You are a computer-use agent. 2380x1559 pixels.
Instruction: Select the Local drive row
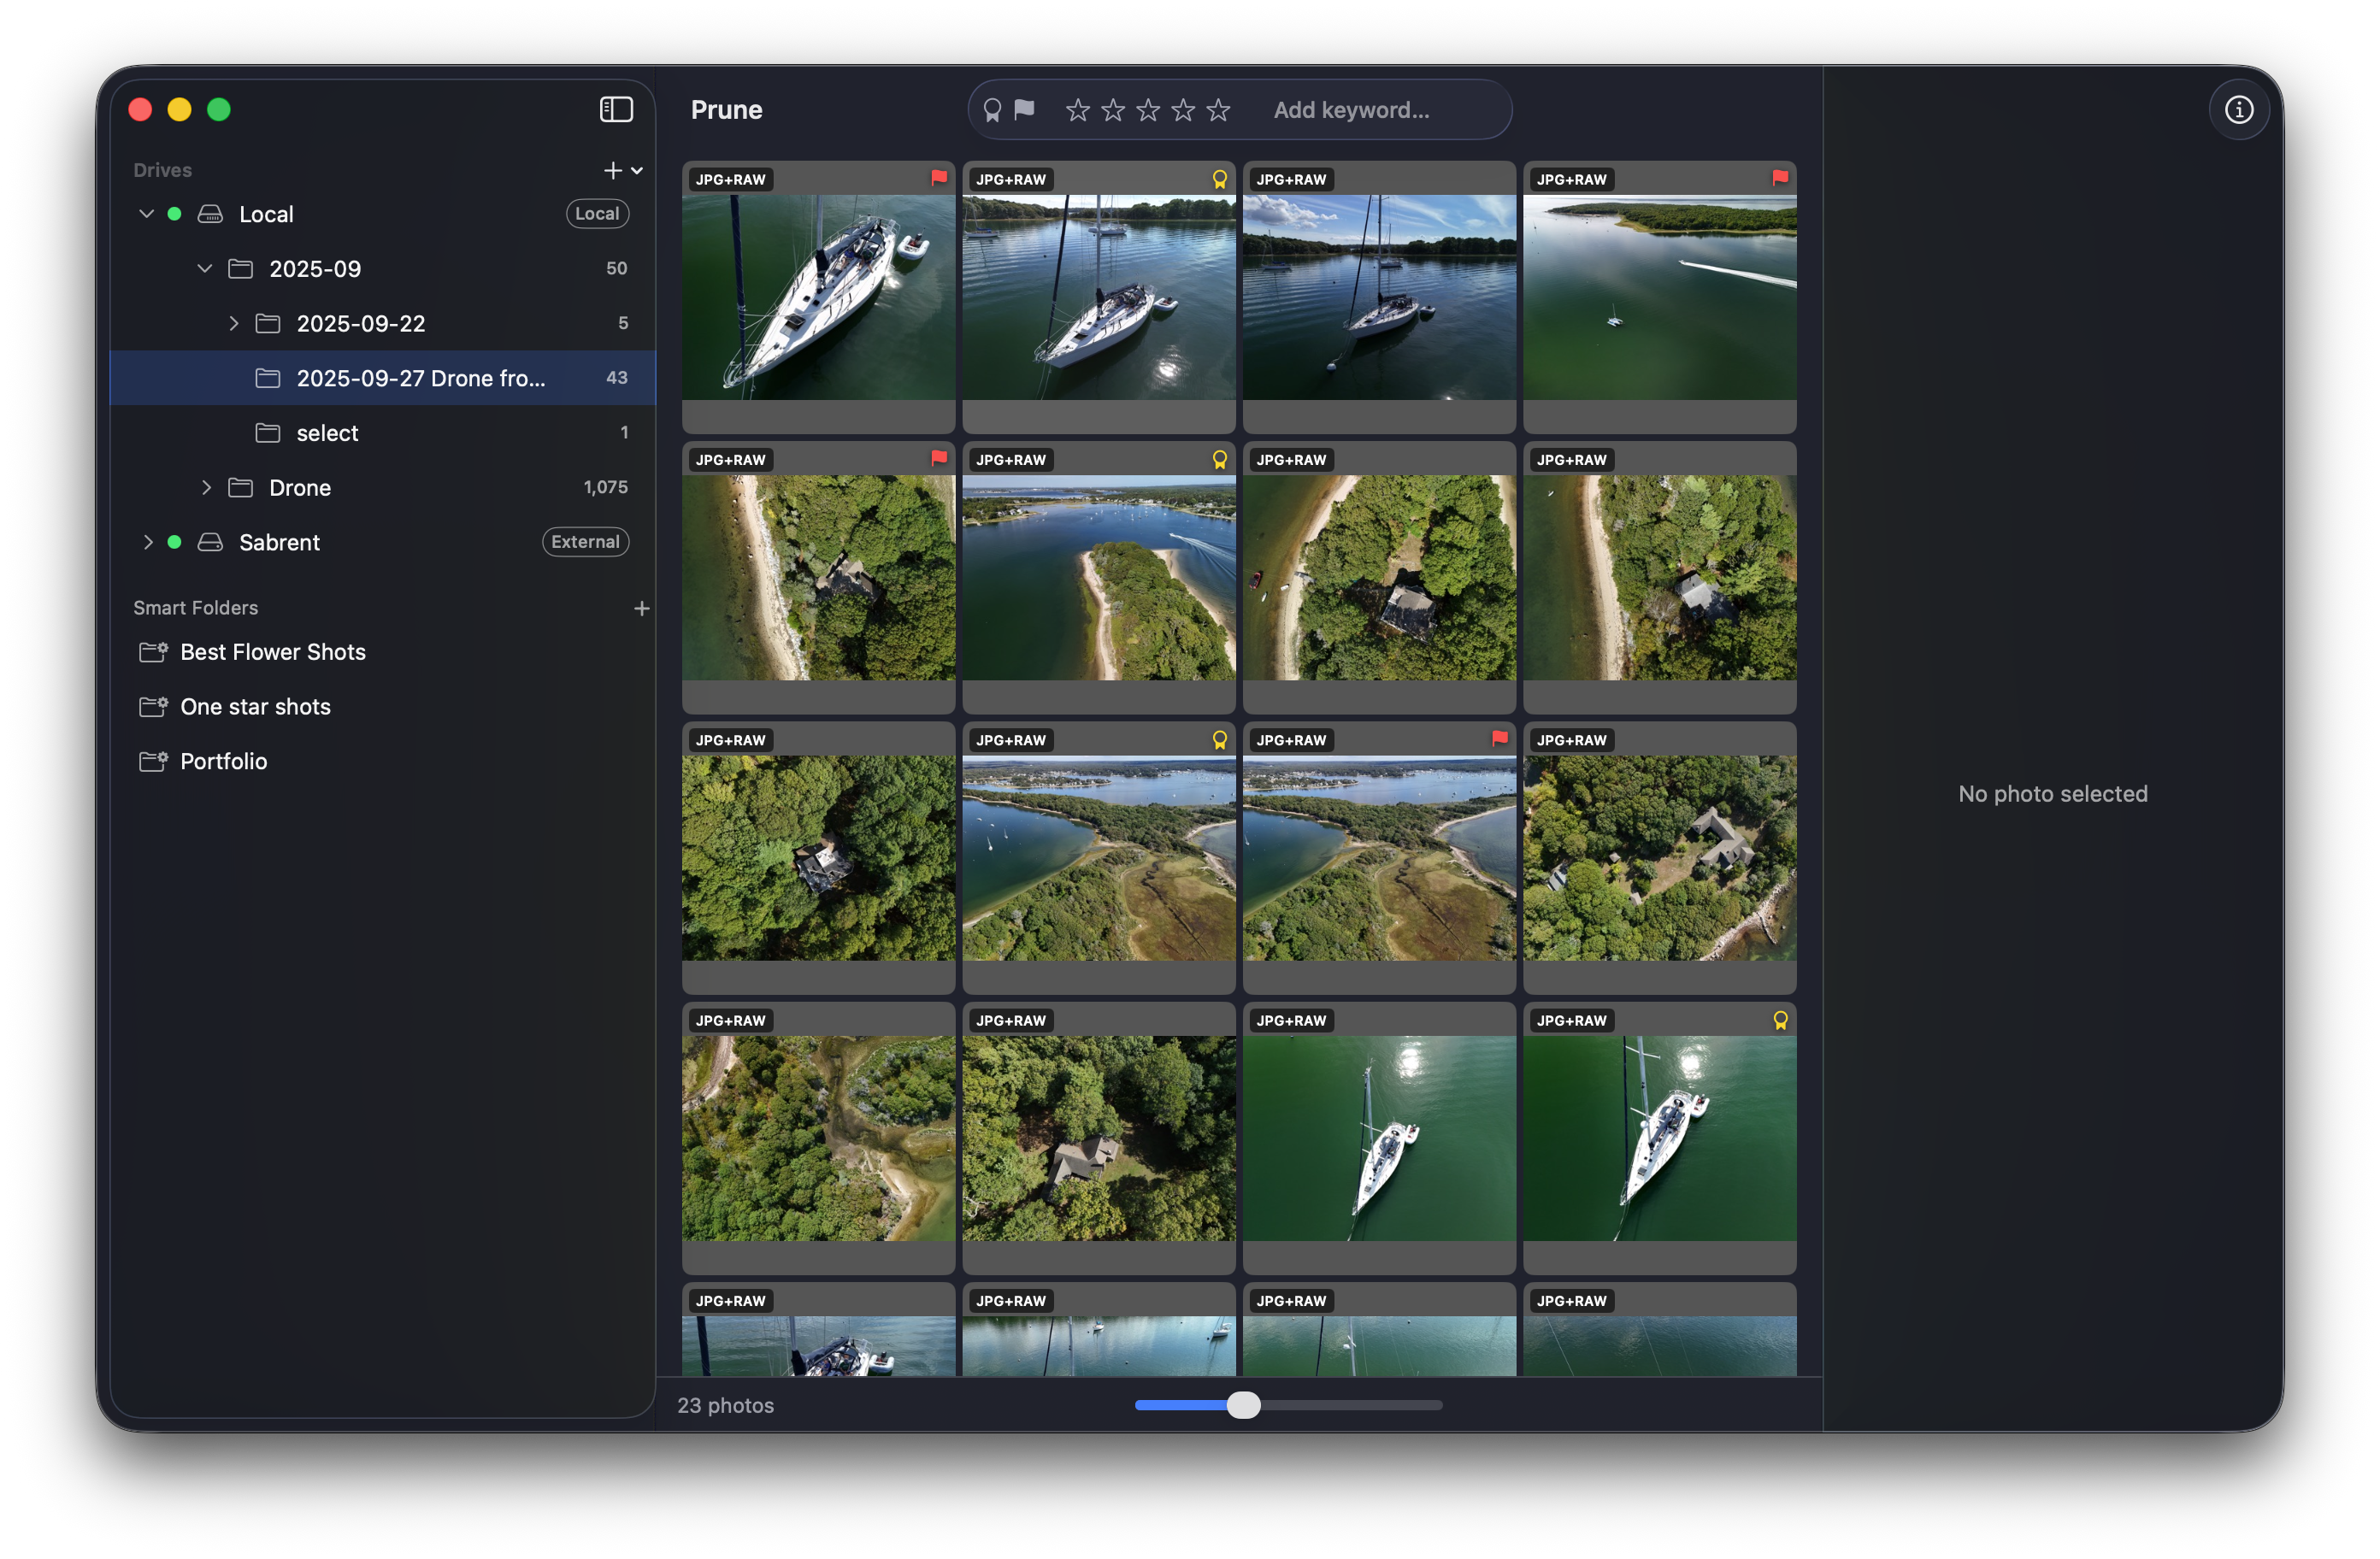tap(383, 214)
